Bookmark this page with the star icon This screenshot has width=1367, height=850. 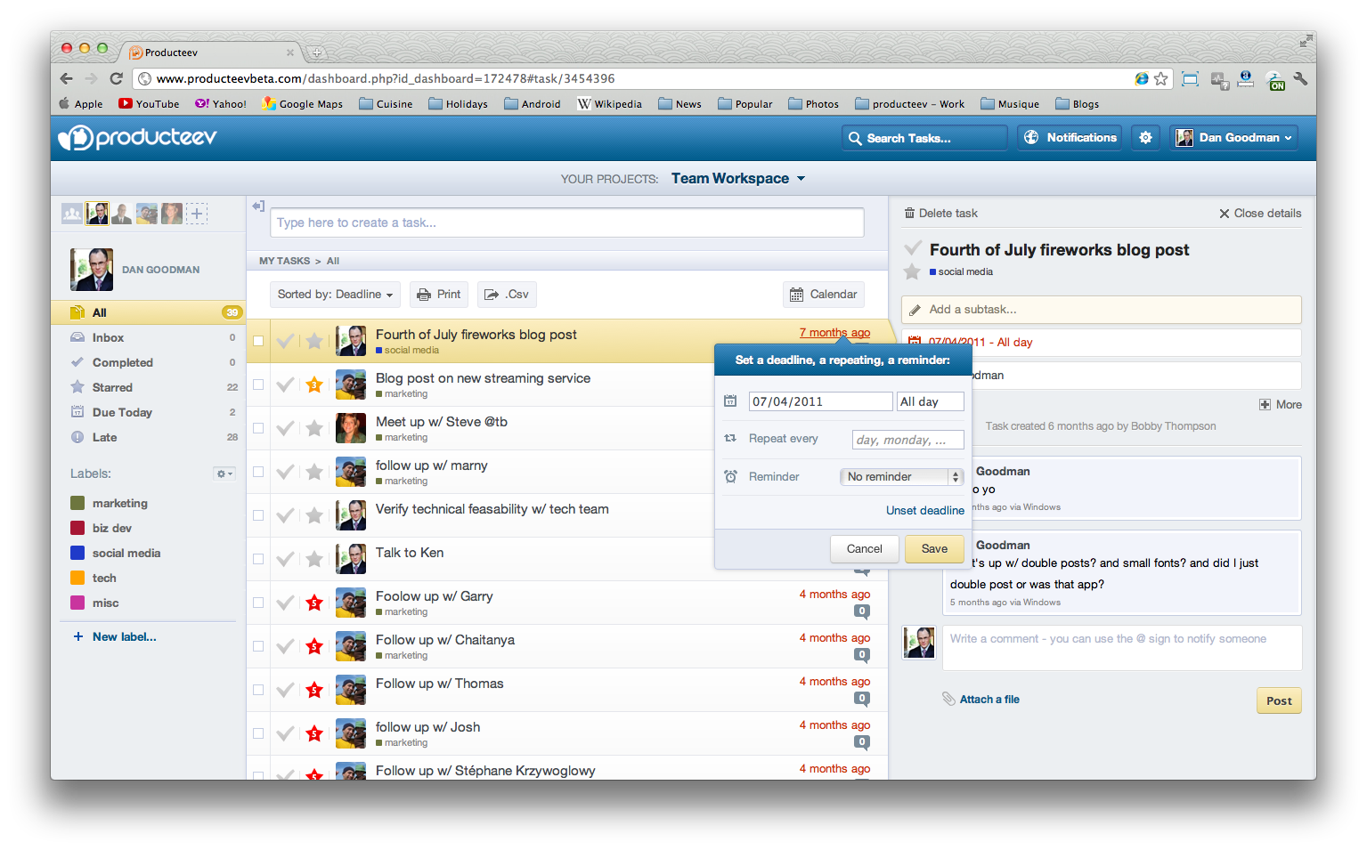click(x=1161, y=78)
